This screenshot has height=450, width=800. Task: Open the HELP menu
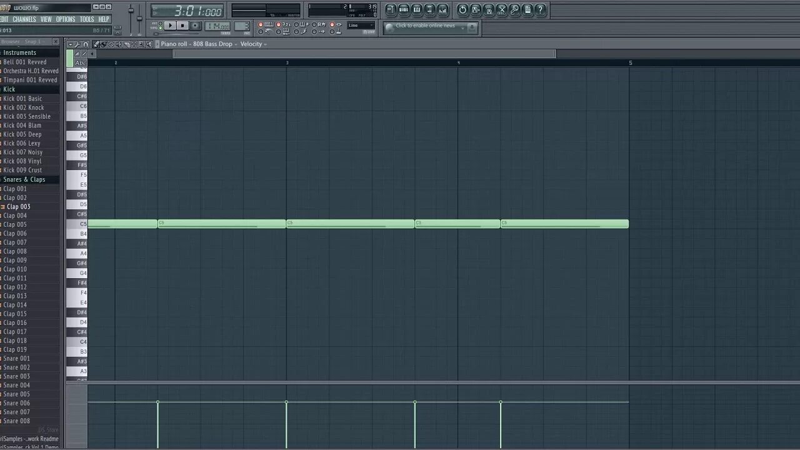pyautogui.click(x=104, y=19)
